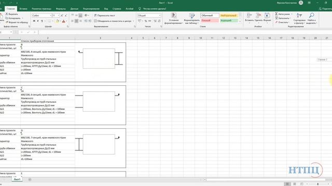Toggle Align Left for cell text
Screen dimensions: 332x186
click(73, 21)
